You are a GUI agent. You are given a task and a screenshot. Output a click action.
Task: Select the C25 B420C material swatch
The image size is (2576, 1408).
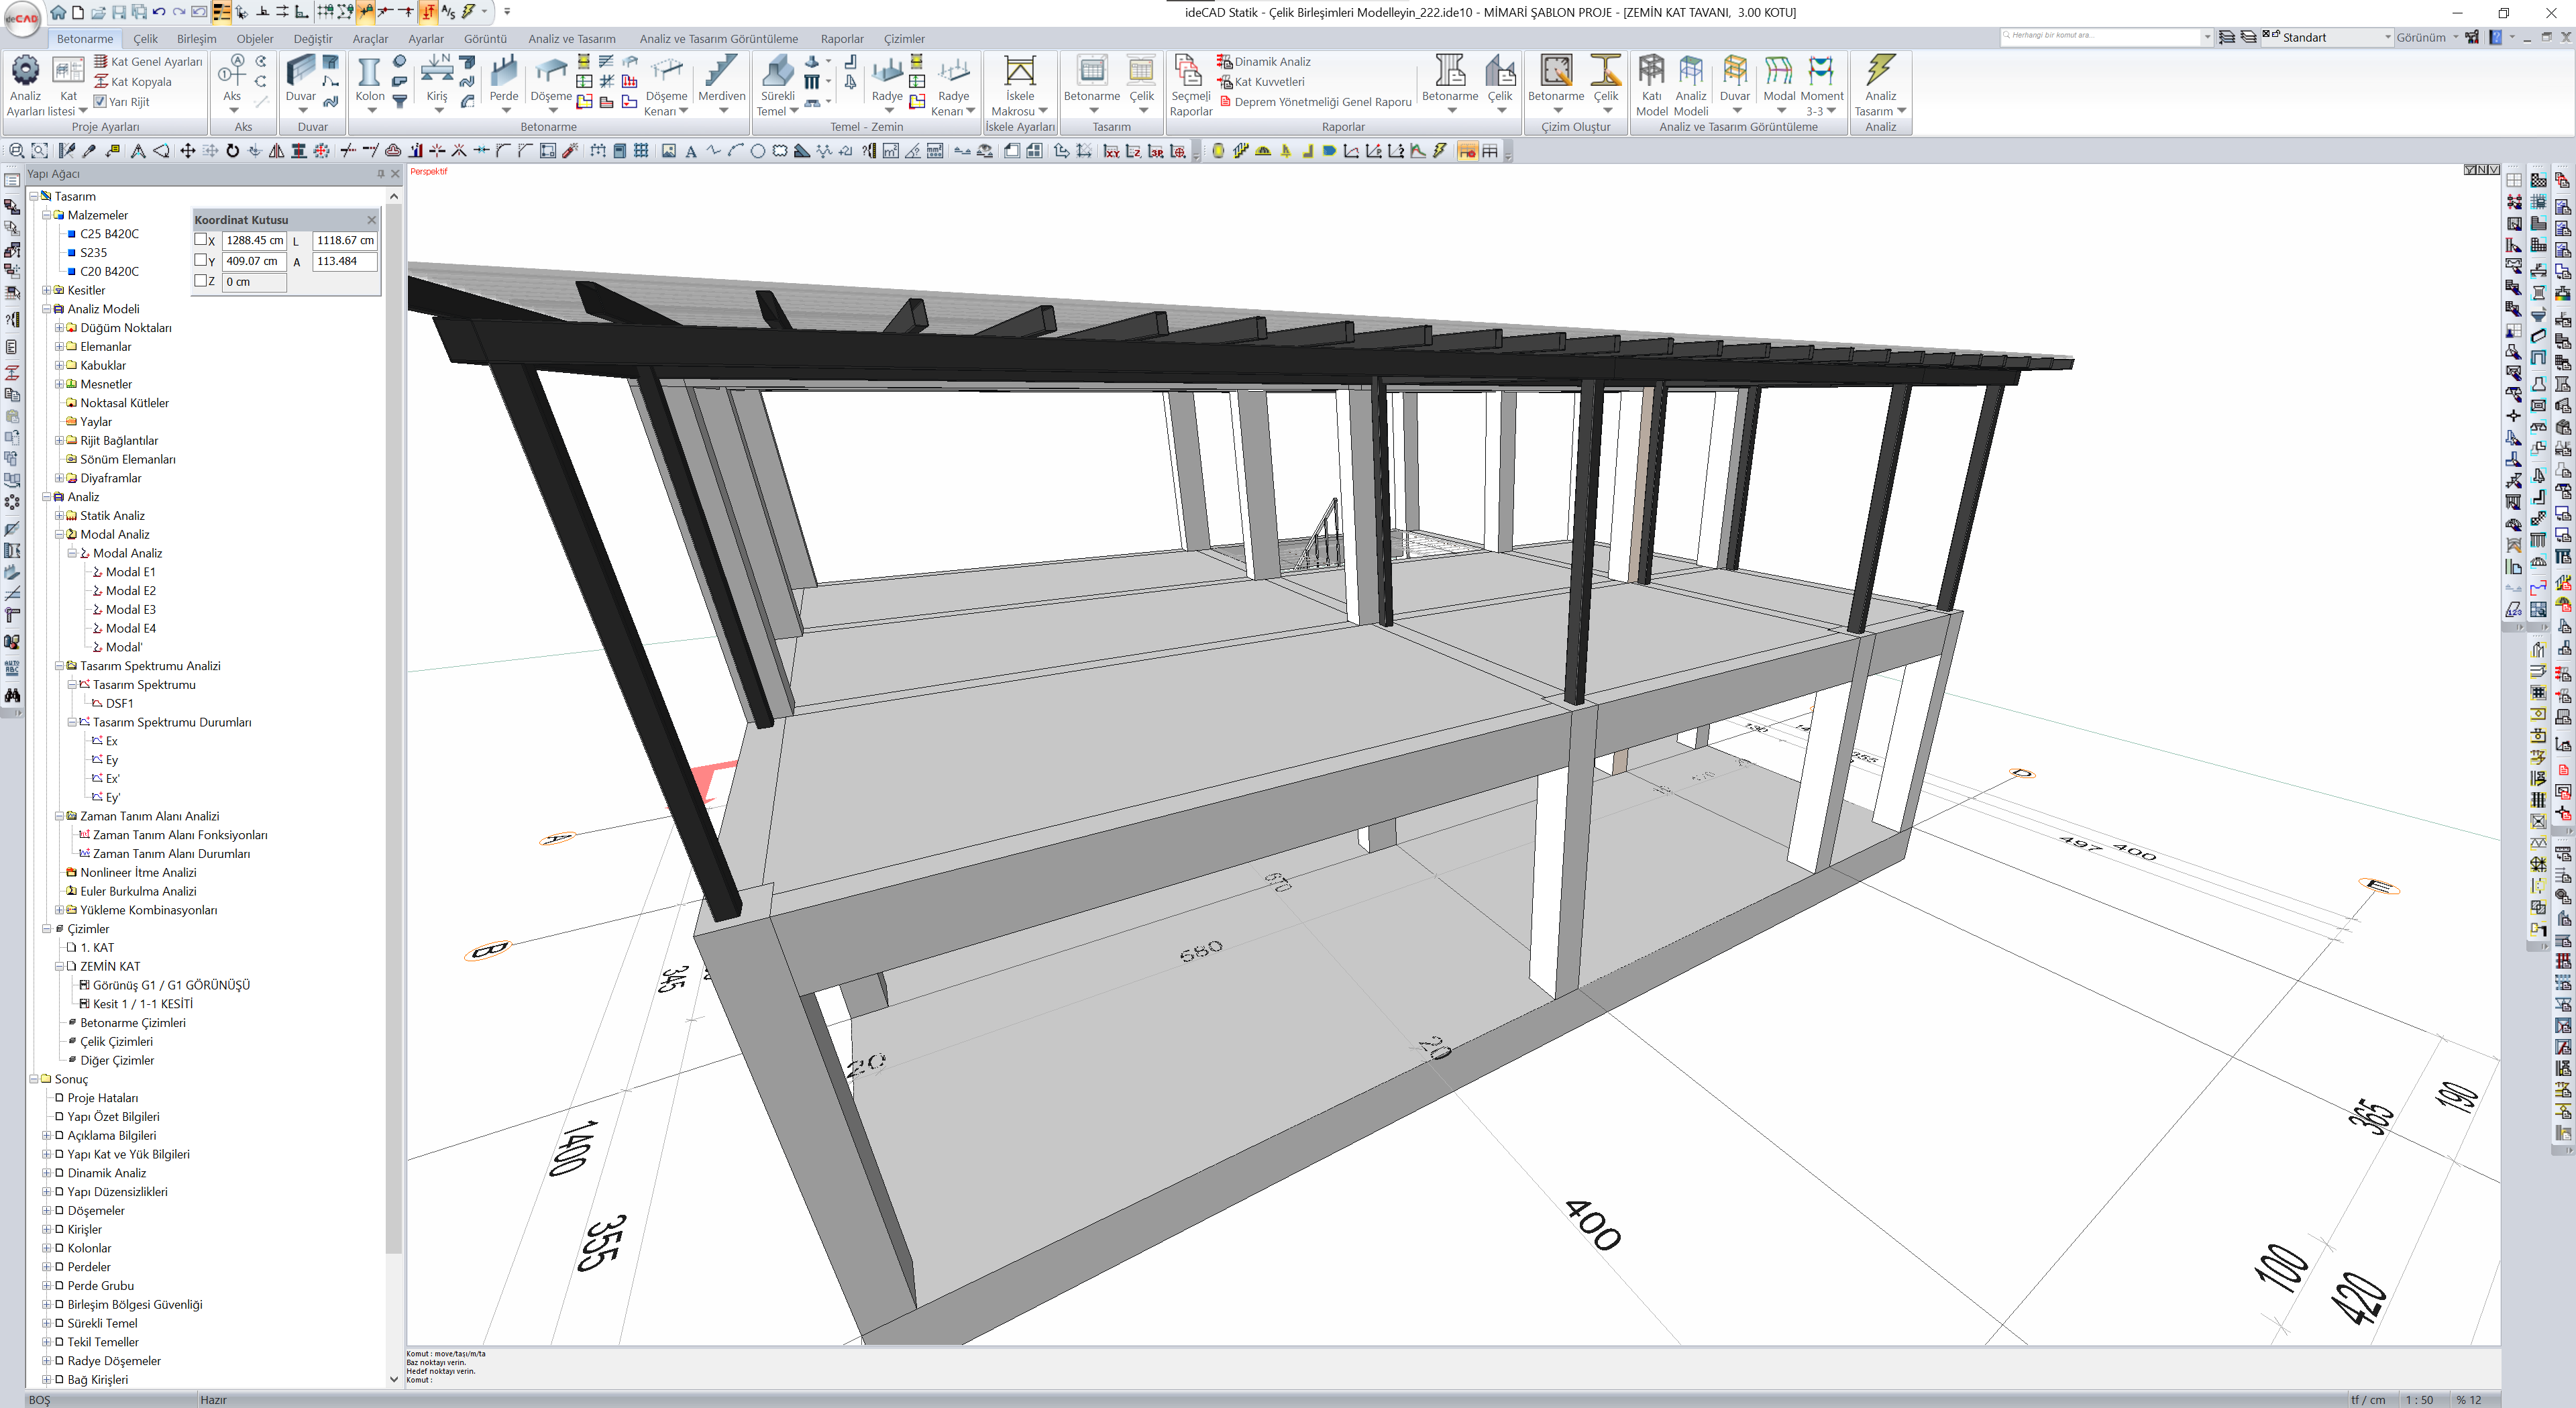(72, 234)
